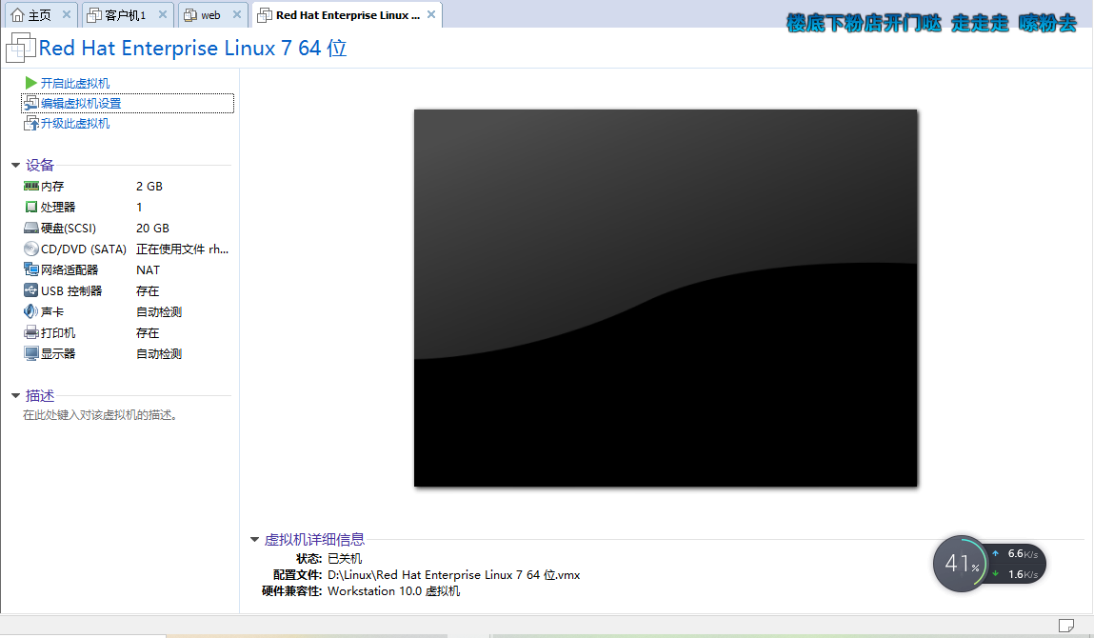Click the home icon on 主页 tab
Viewport: 1094px width, 638px height.
(x=18, y=14)
